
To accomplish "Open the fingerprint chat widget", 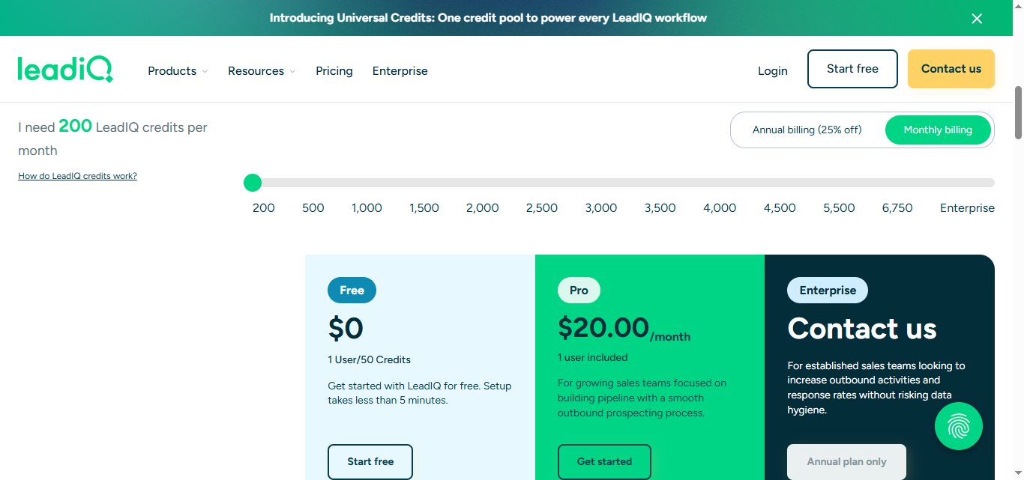I will [x=959, y=425].
